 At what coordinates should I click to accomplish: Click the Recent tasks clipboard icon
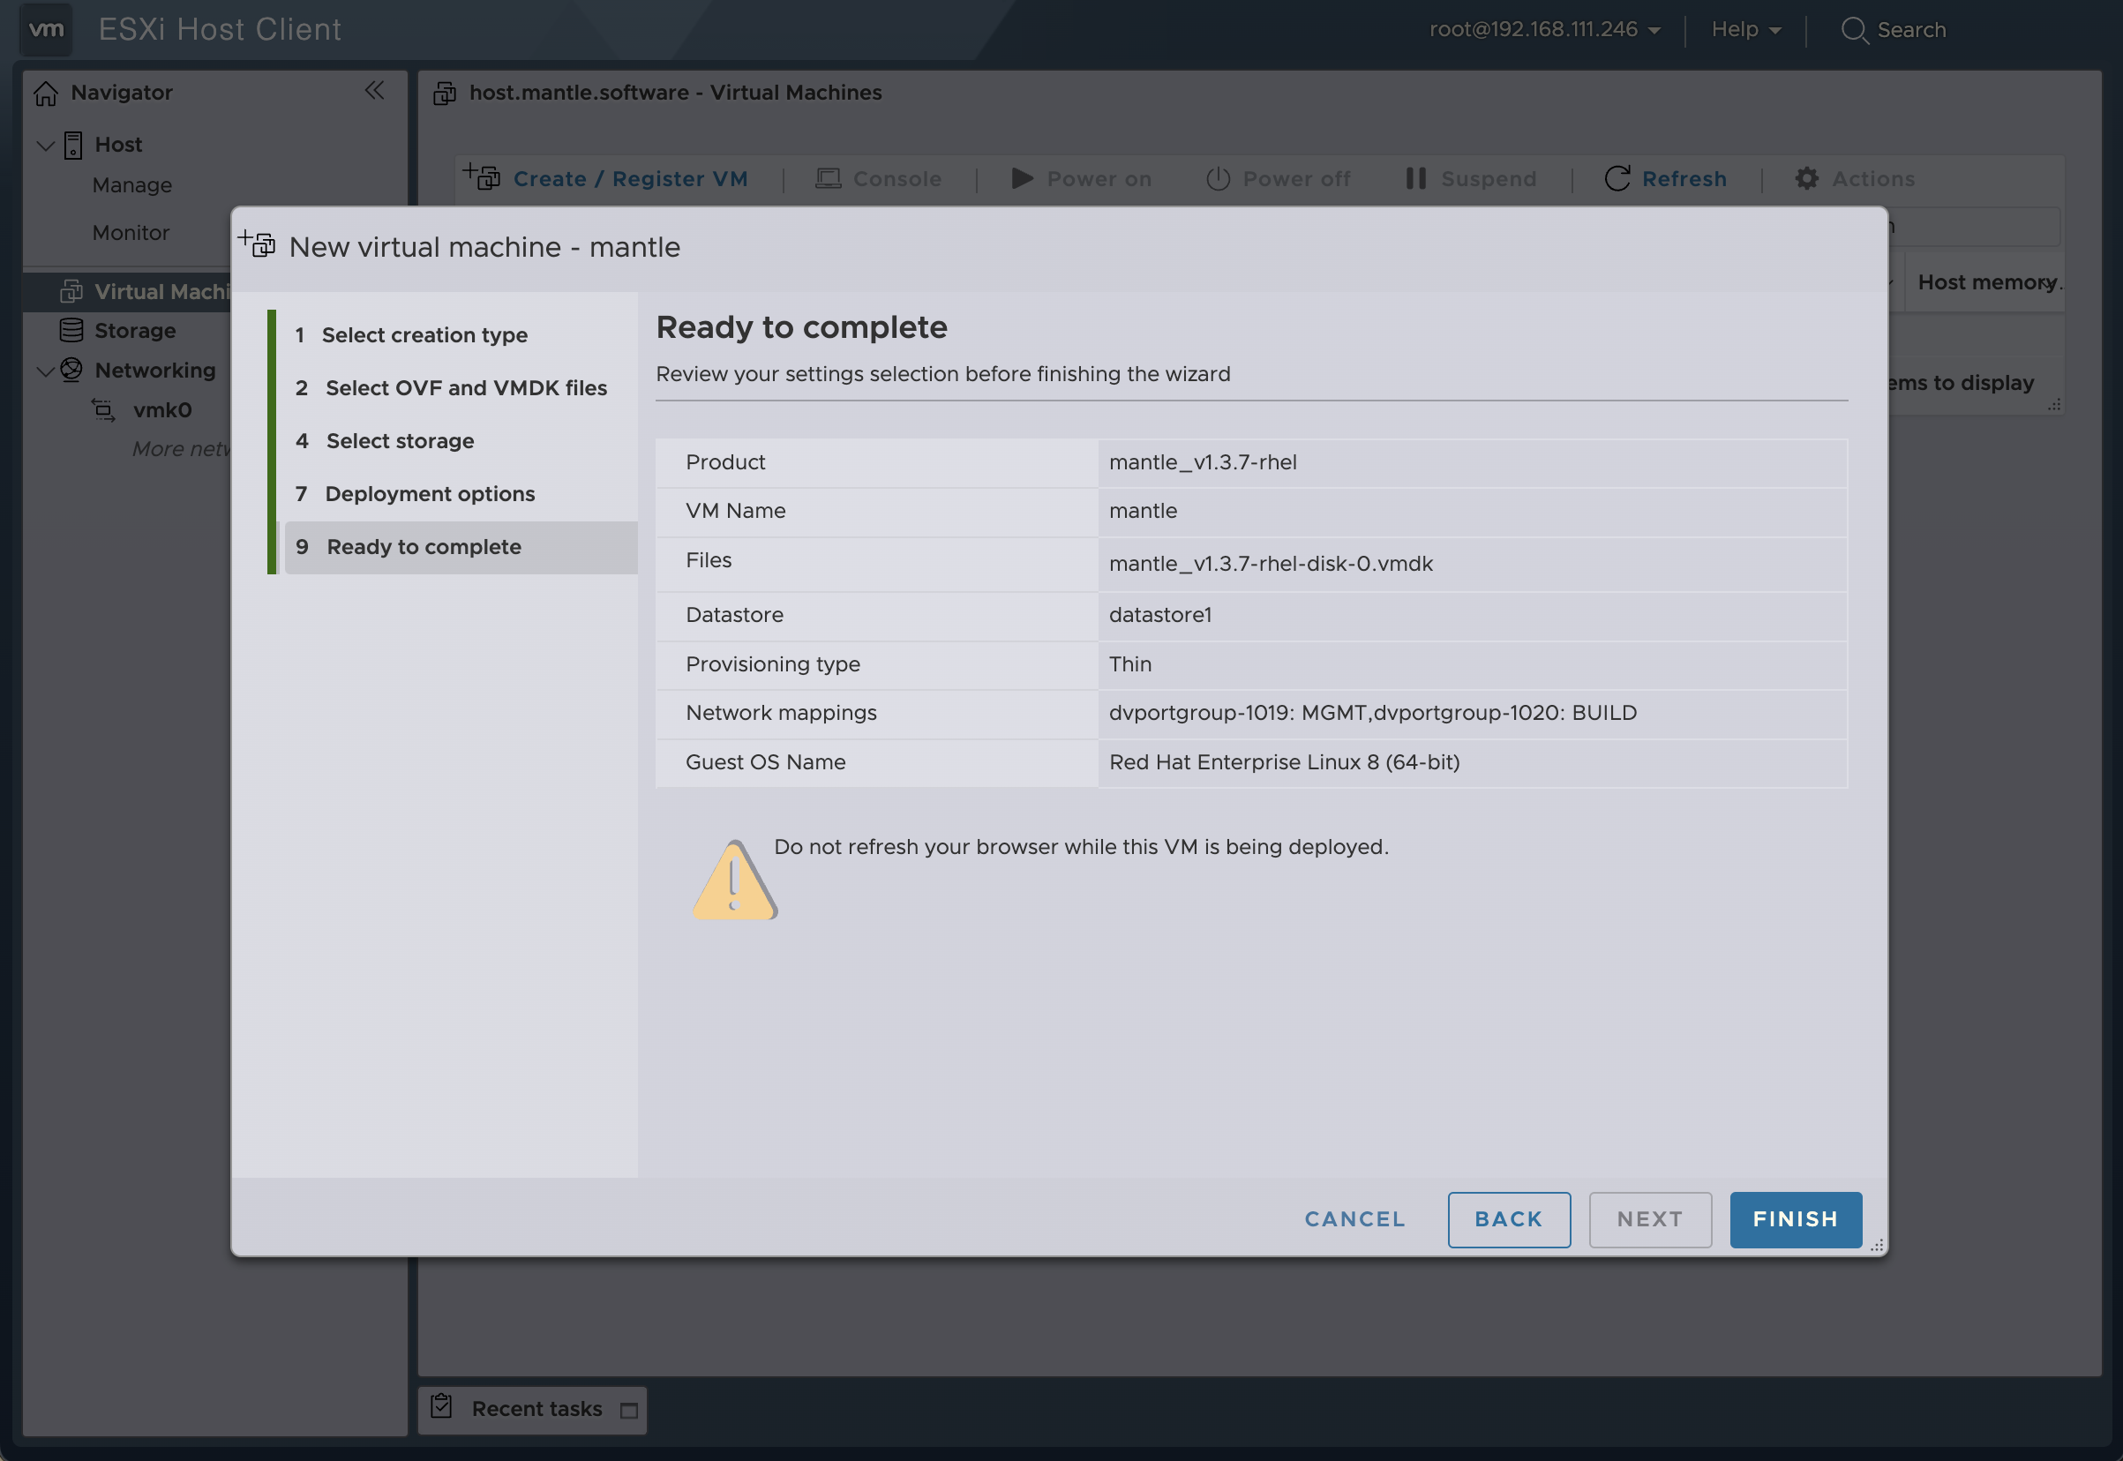click(442, 1408)
